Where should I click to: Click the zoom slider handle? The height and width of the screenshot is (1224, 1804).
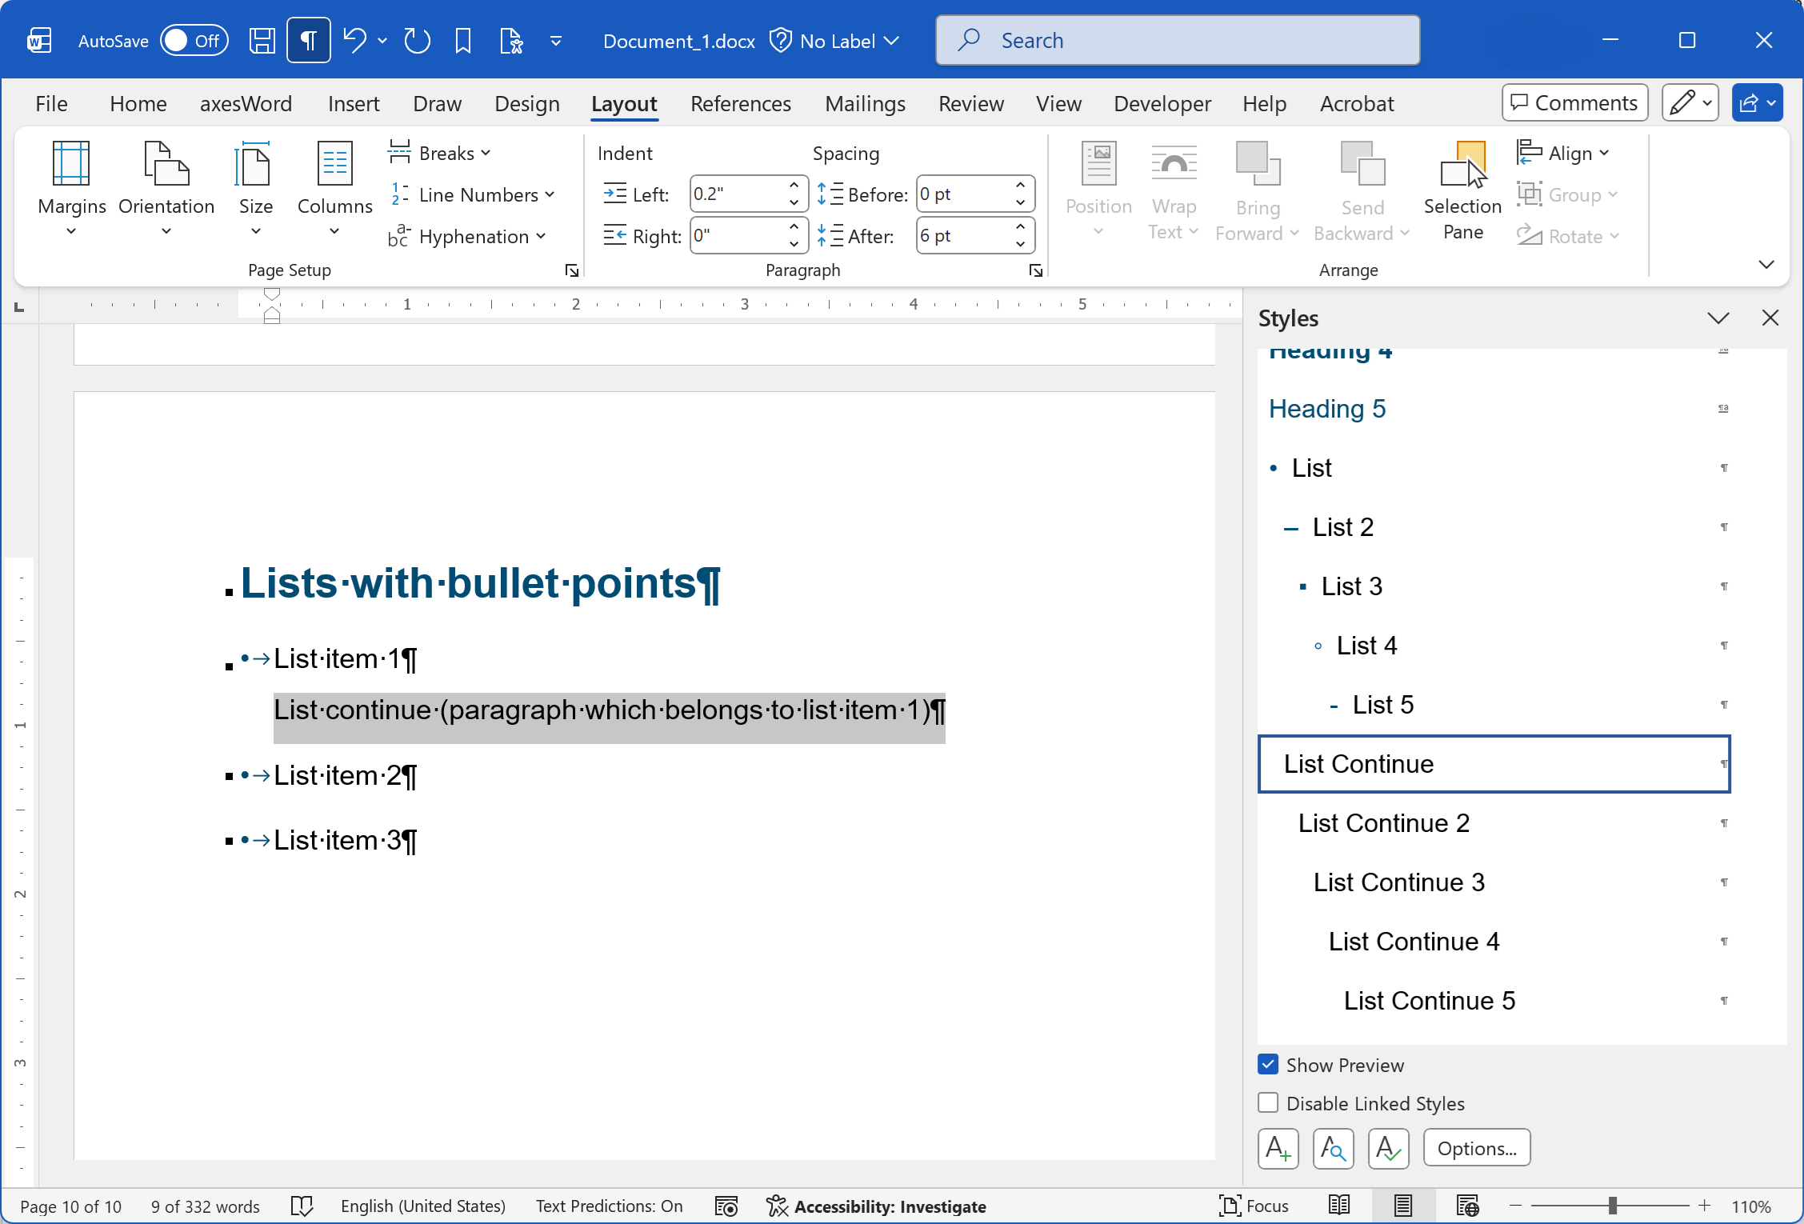point(1613,1206)
